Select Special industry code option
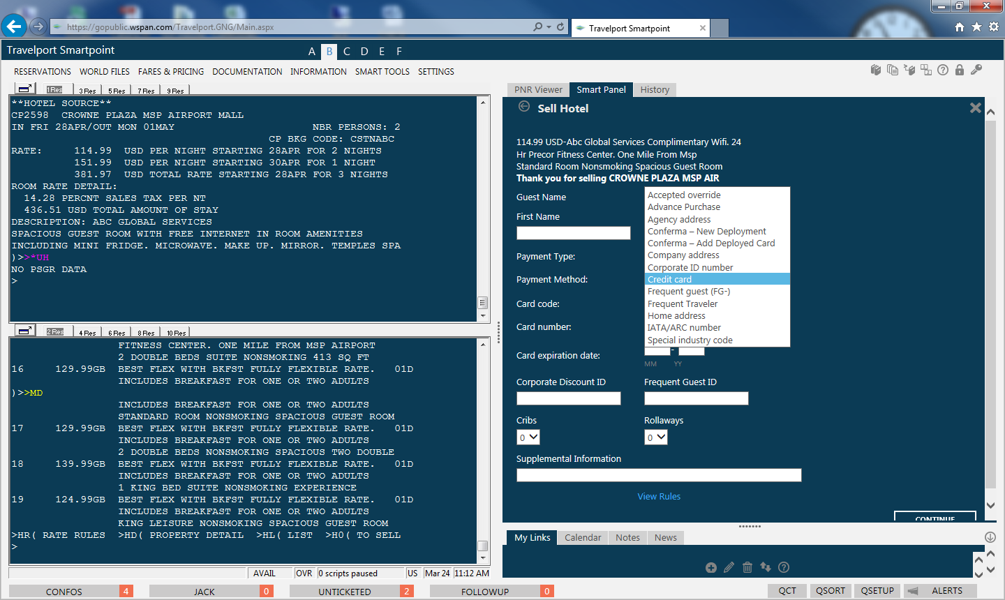 pos(717,340)
